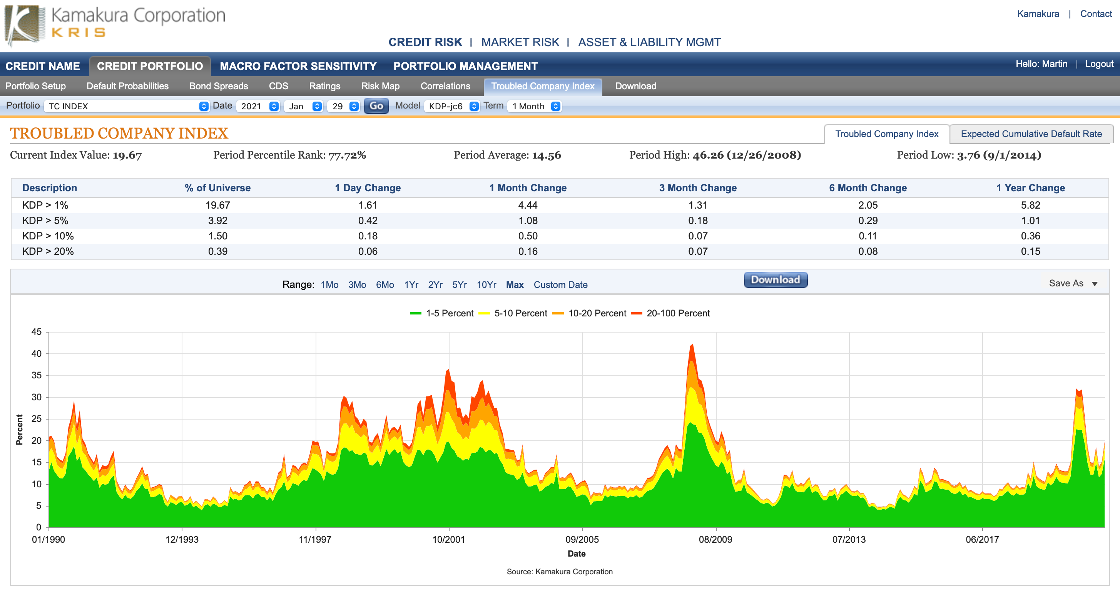
Task: Set chart range to Max
Action: (515, 284)
